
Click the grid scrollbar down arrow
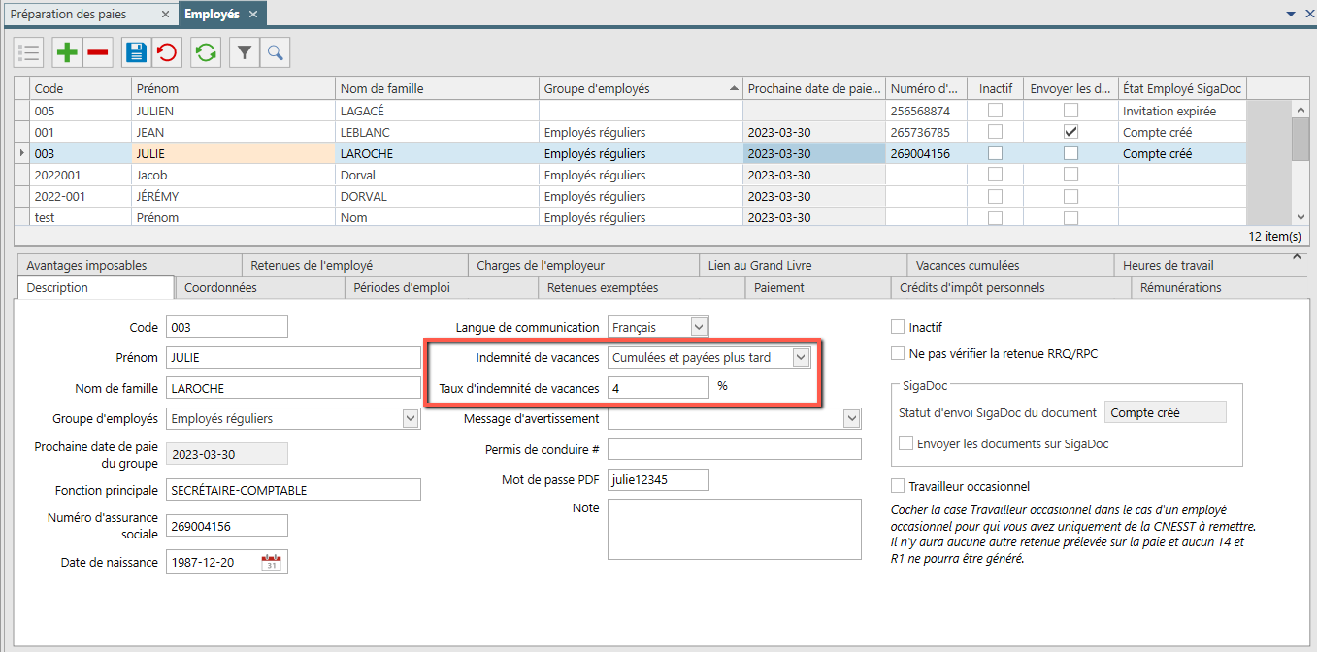point(1301,217)
